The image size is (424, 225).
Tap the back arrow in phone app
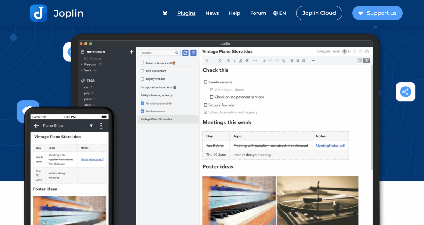[36, 126]
